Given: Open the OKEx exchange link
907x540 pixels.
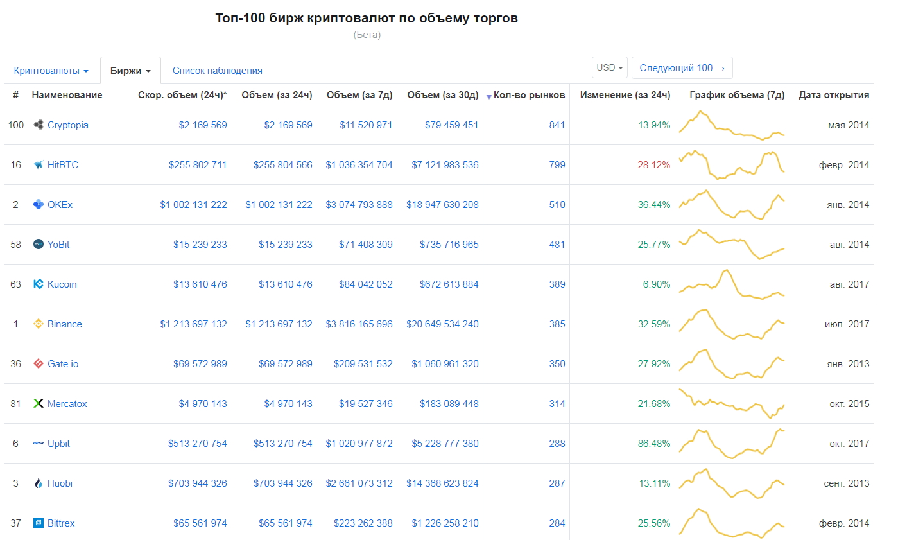Looking at the screenshot, I should tap(60, 205).
